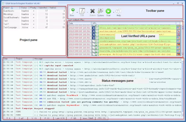Click the flag icon in ginasmith.typepad.com row
This screenshot has height=122, width=186.
pyautogui.click(x=178, y=48)
